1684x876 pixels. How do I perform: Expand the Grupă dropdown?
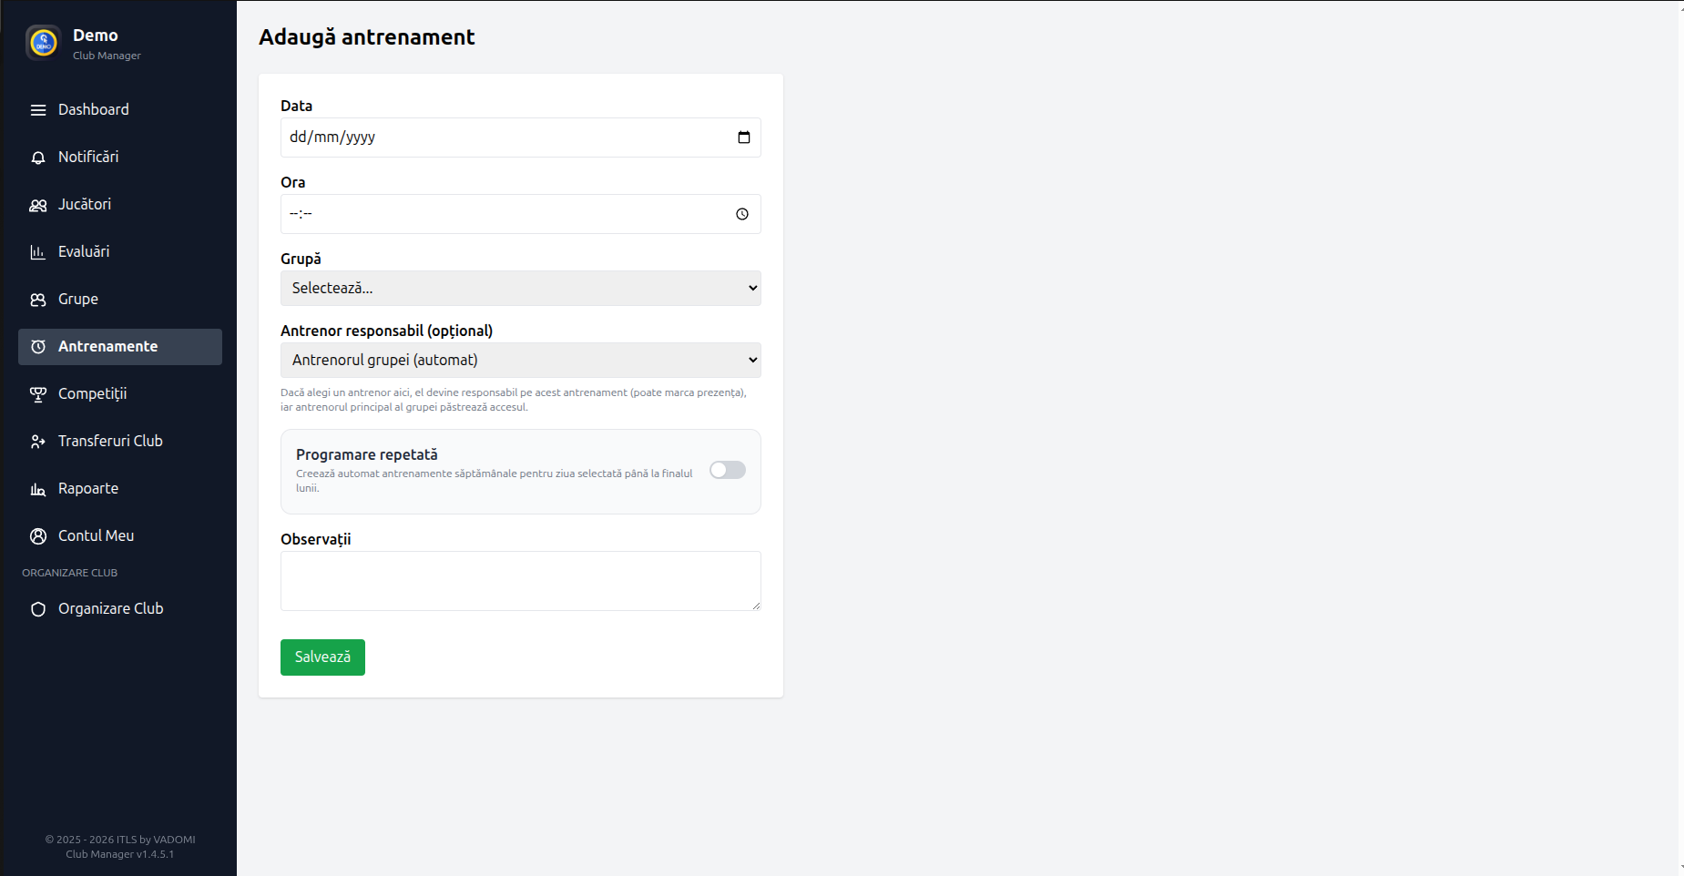(x=520, y=288)
